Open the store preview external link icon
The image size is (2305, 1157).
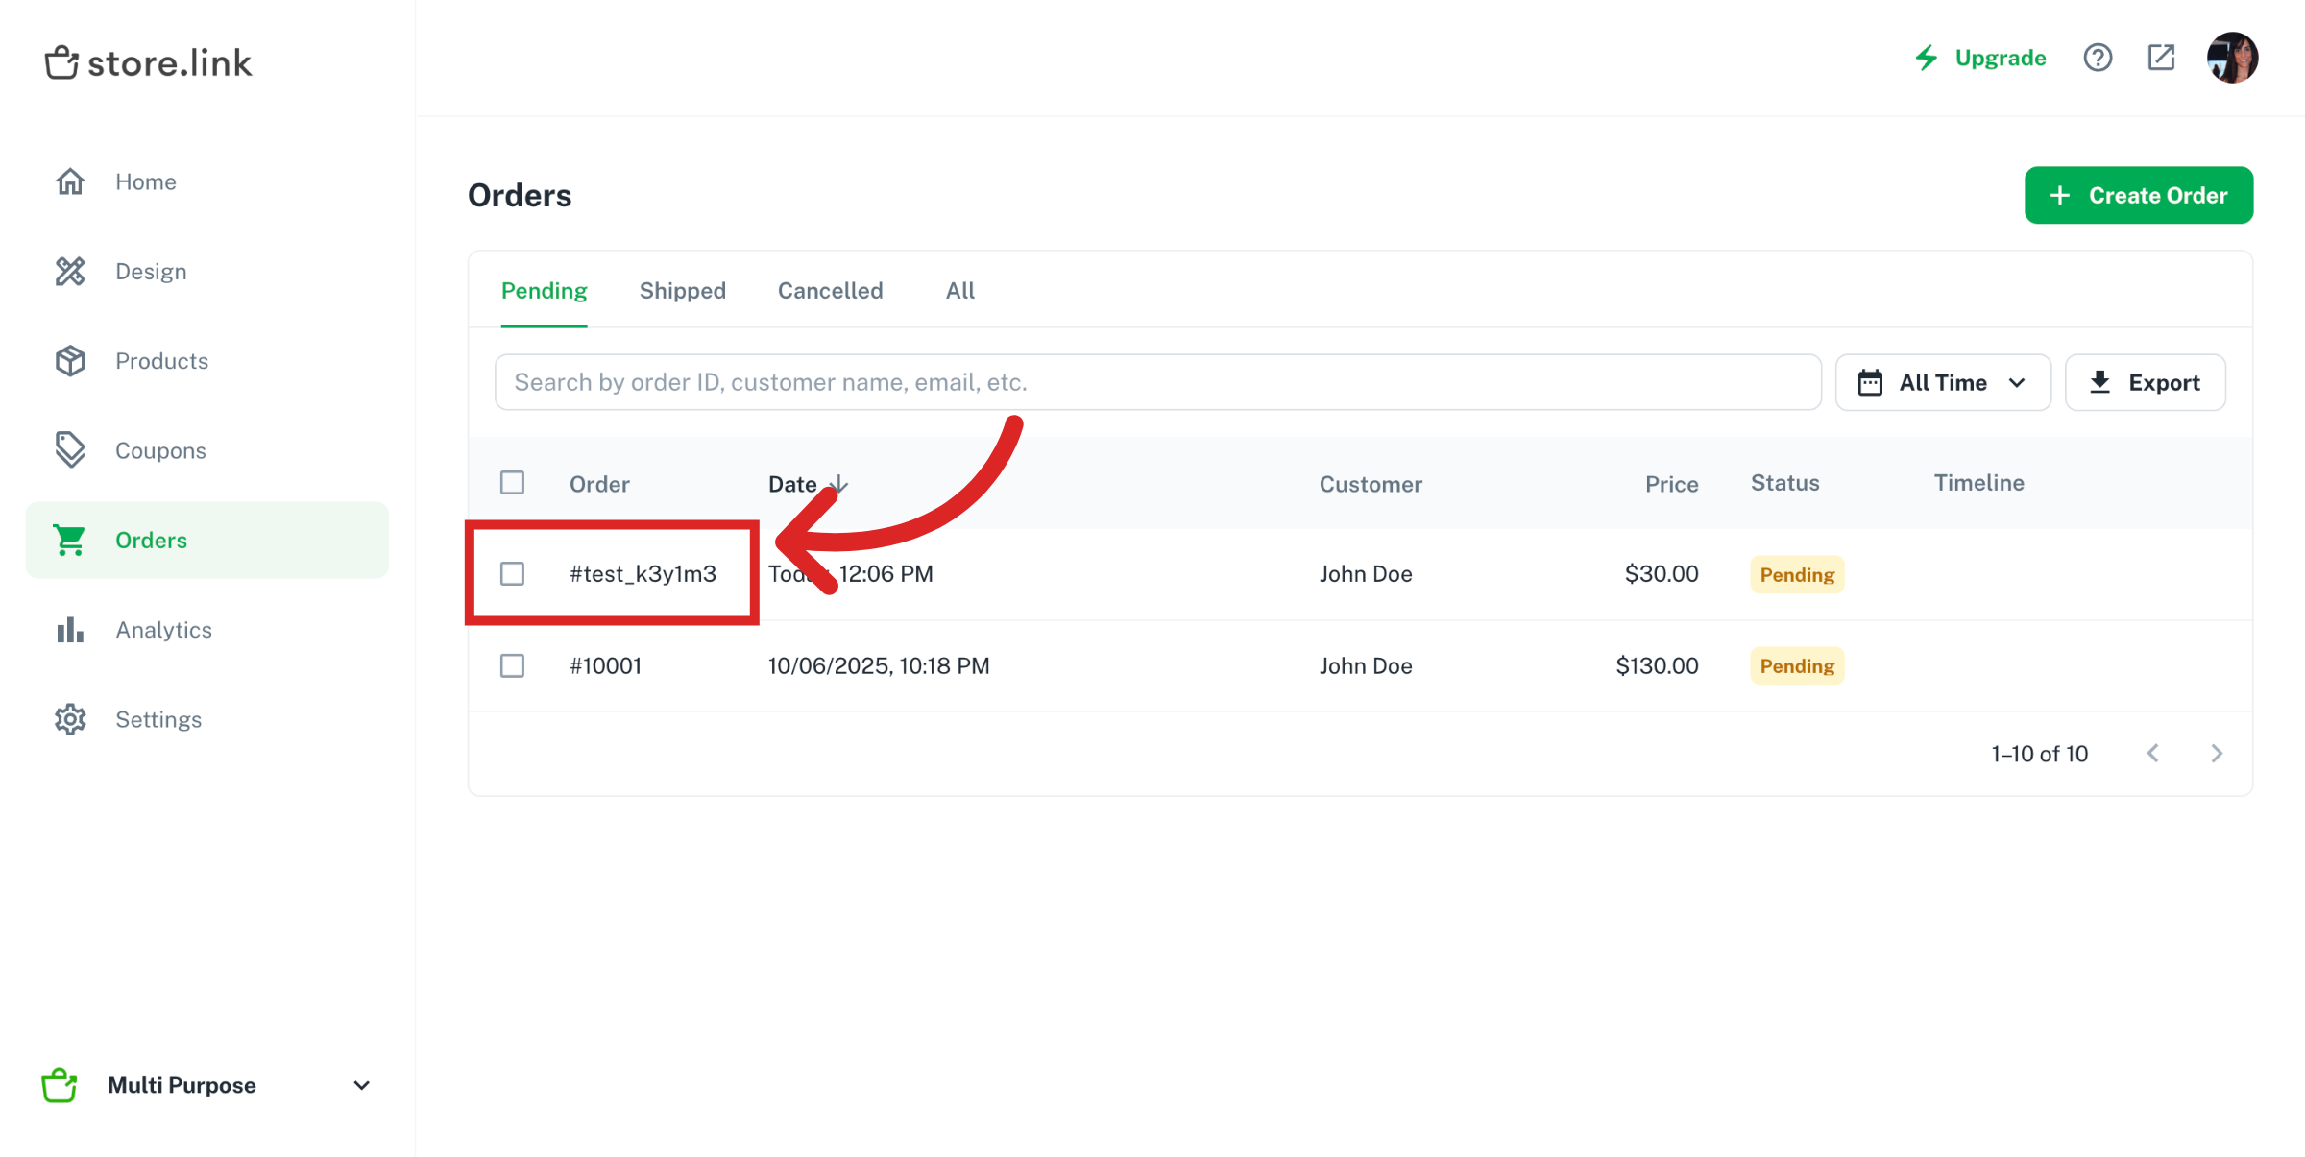coord(2161,58)
